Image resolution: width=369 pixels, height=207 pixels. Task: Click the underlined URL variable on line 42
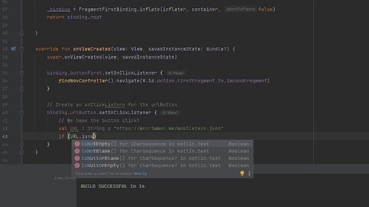tap(74, 129)
